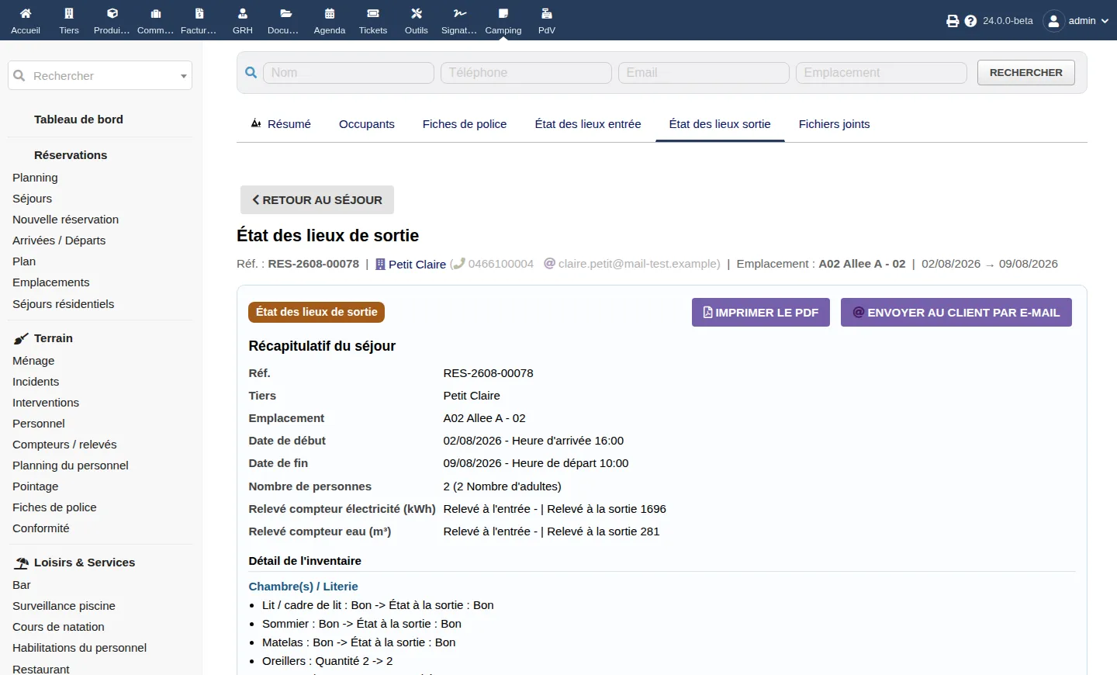Open the PdV point of sale icon
Image resolution: width=1117 pixels, height=675 pixels.
[547, 13]
